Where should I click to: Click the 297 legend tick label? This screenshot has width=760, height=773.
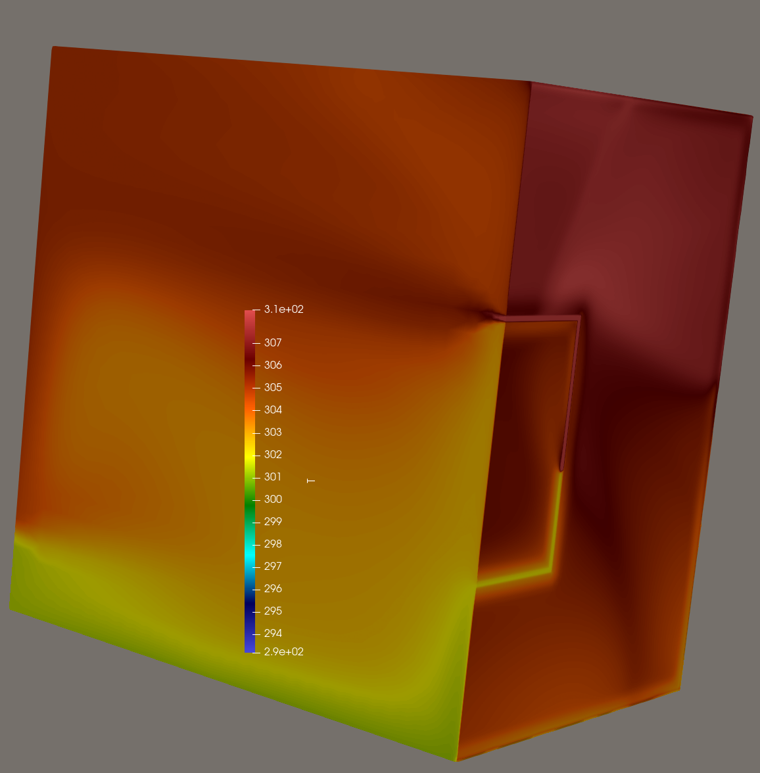(x=273, y=567)
